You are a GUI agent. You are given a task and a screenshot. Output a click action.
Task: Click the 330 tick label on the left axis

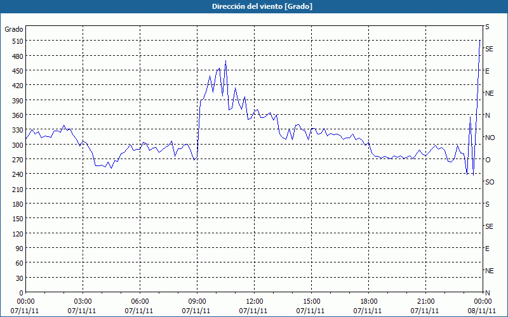18,130
